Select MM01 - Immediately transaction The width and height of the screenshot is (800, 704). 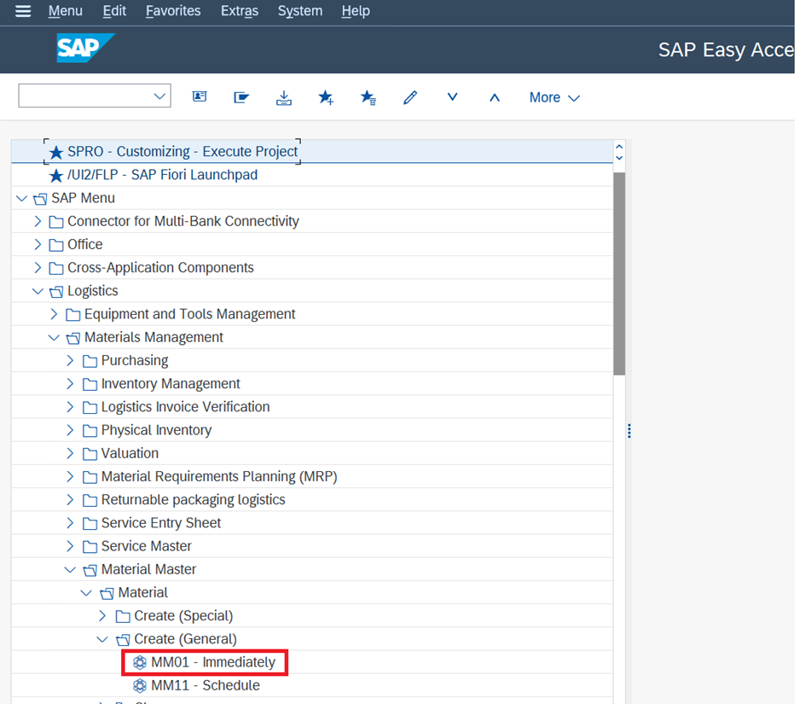205,662
